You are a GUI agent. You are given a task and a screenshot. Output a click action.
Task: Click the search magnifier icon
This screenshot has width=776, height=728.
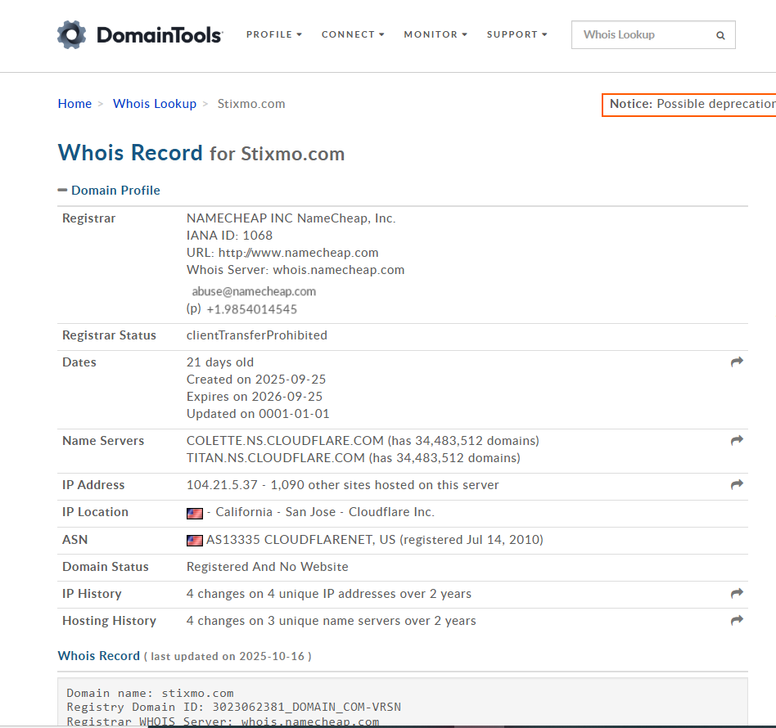click(x=720, y=35)
